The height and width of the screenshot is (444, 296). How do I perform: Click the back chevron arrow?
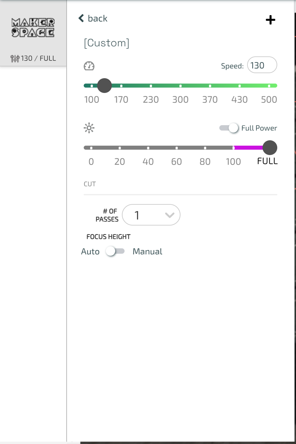(81, 18)
